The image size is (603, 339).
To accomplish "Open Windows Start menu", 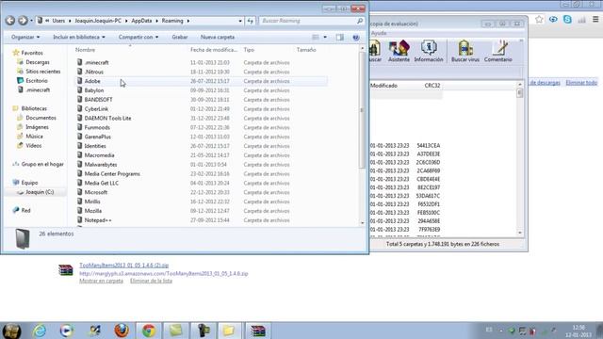I will click(x=11, y=331).
